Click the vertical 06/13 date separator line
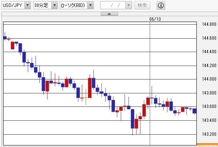This screenshot has width=218, height=147. point(150,83)
